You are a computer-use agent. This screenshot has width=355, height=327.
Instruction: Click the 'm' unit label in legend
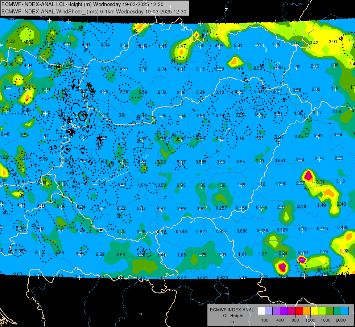[232, 322]
